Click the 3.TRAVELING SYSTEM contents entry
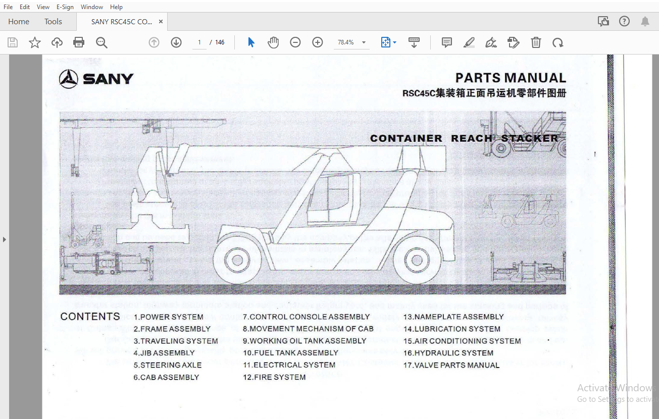The width and height of the screenshot is (659, 419). (176, 341)
